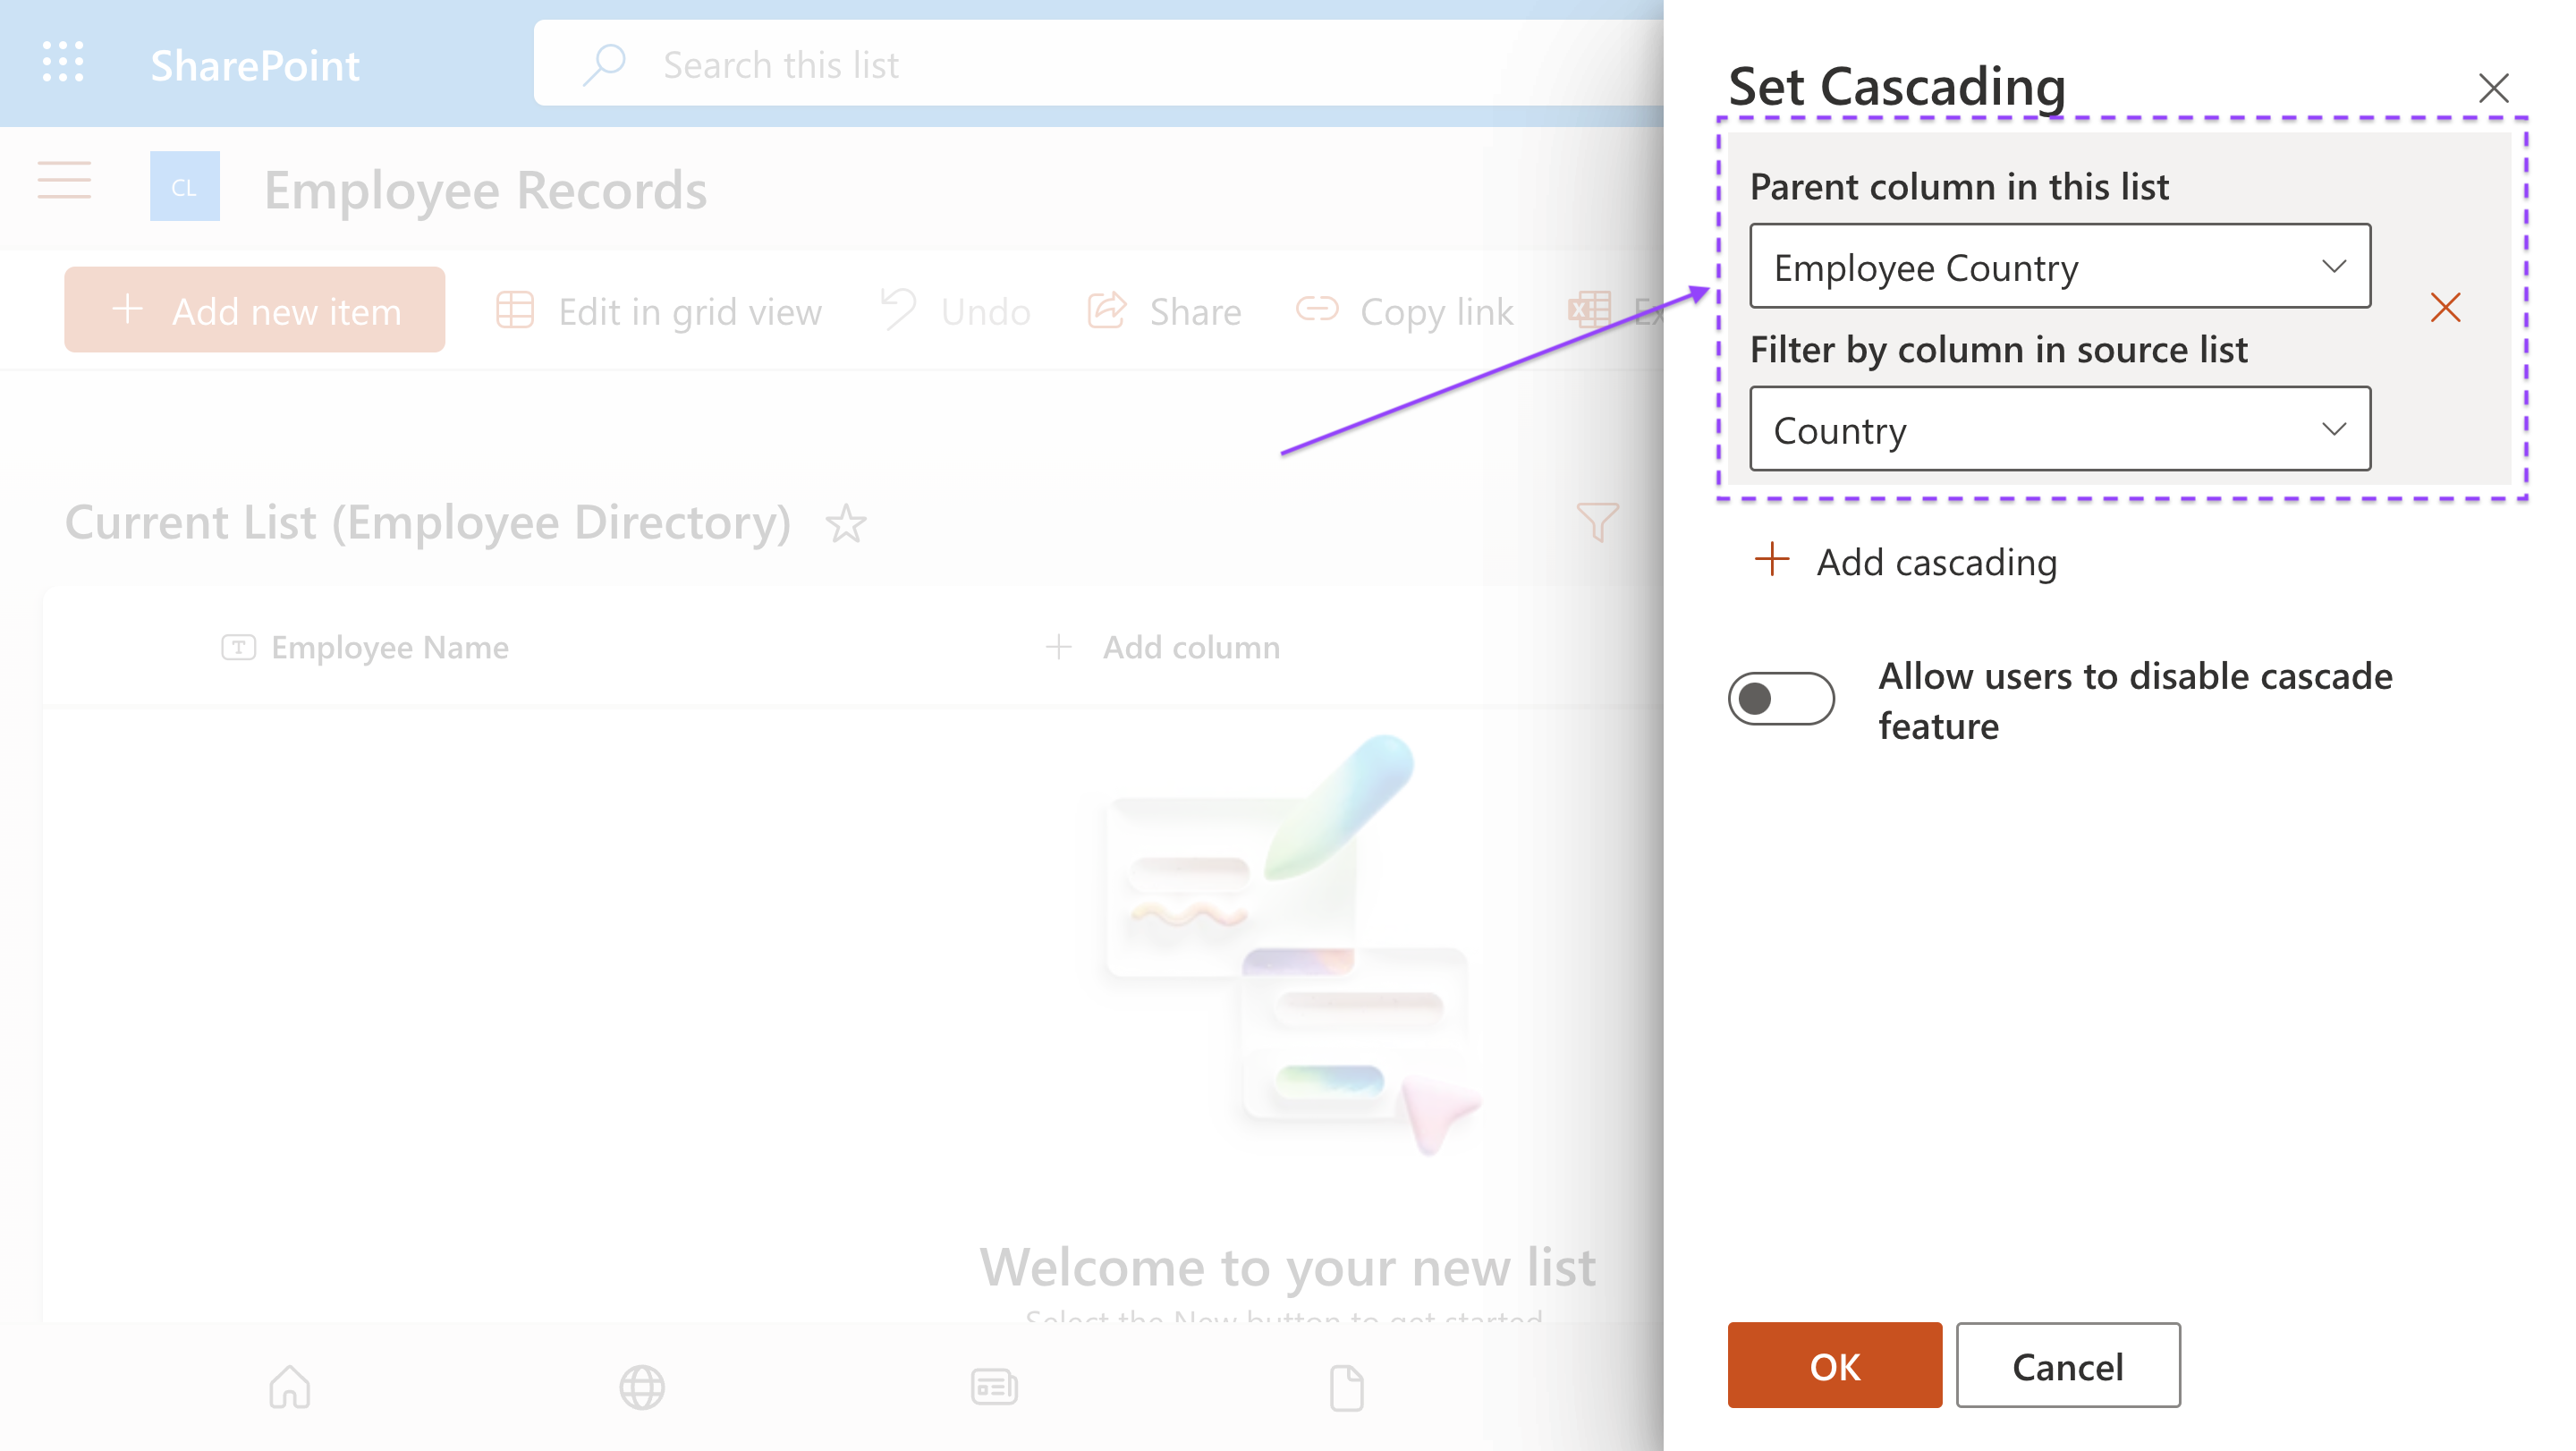The height and width of the screenshot is (1451, 2576).
Task: Focus the Search this list box
Action: 1098,64
